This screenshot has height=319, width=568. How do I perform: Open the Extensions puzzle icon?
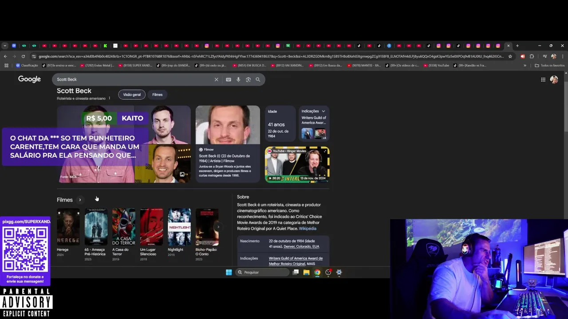[x=532, y=56]
